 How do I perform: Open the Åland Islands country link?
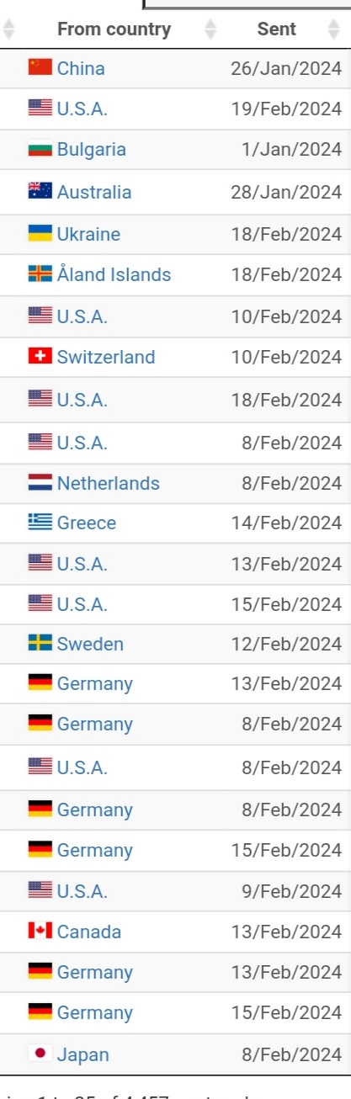click(x=114, y=274)
